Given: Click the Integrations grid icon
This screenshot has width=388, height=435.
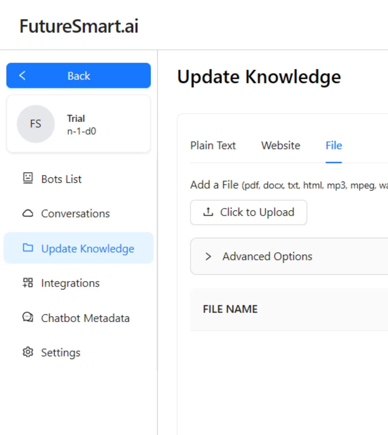Looking at the screenshot, I should coord(28,283).
